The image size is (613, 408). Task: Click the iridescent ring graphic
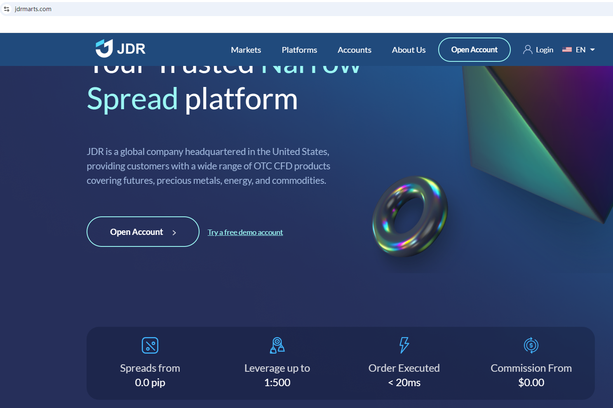pyautogui.click(x=410, y=217)
